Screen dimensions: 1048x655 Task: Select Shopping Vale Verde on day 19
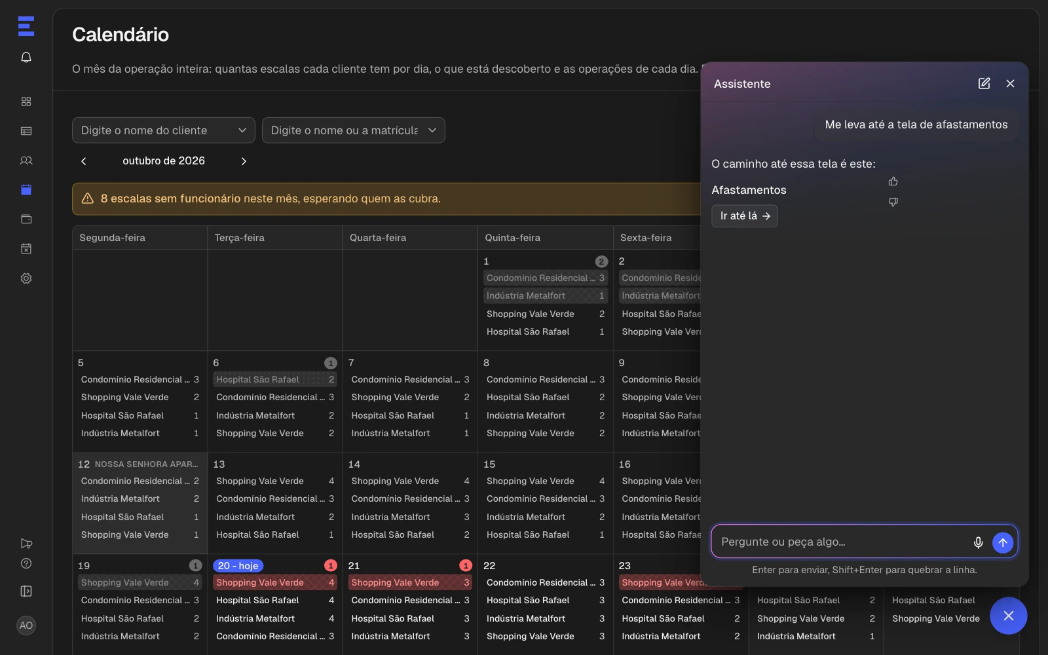point(140,582)
